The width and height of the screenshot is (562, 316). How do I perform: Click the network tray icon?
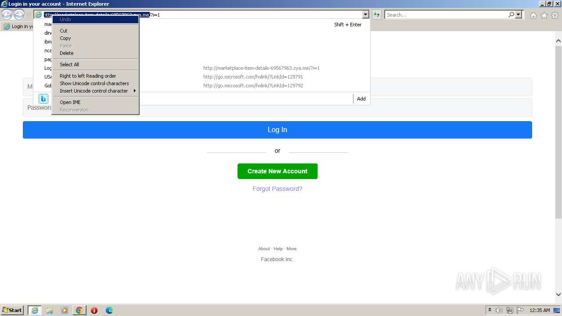click(x=510, y=310)
